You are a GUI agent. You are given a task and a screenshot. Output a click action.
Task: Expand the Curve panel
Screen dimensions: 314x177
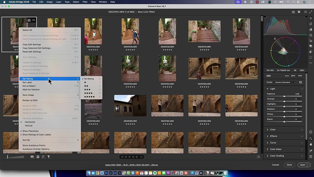coord(267,143)
